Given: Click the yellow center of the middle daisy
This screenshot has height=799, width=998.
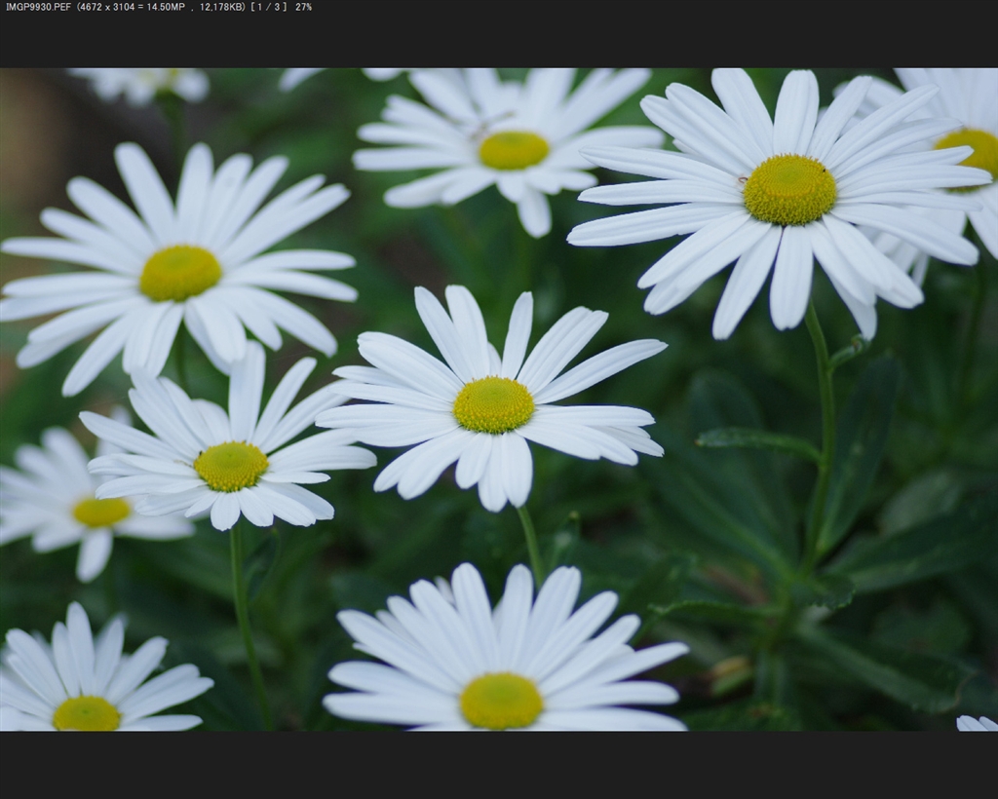Looking at the screenshot, I should 493,404.
